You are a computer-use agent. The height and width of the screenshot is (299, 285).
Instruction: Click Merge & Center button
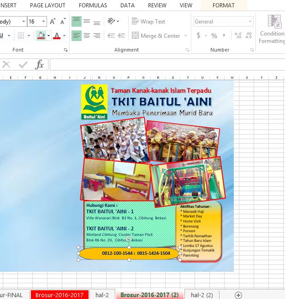pyautogui.click(x=156, y=35)
